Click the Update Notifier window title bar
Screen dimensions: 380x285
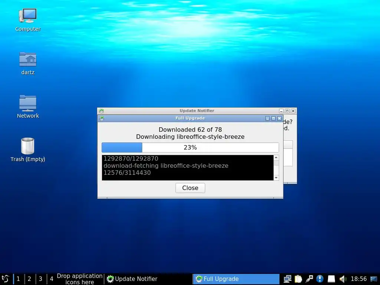click(x=197, y=111)
